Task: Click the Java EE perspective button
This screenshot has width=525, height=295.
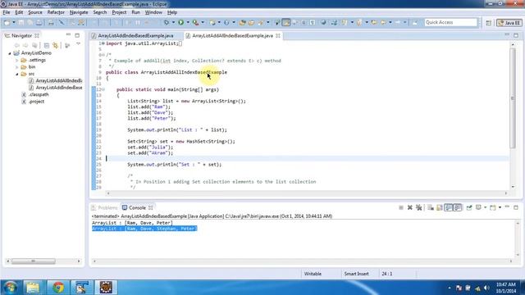Action: pyautogui.click(x=509, y=23)
